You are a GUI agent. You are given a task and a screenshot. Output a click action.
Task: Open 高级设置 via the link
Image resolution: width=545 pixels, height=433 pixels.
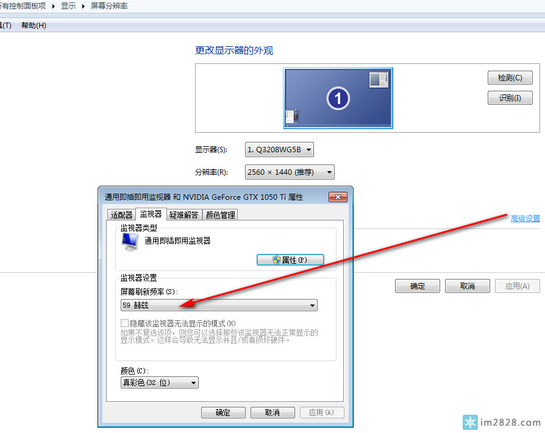(x=525, y=218)
